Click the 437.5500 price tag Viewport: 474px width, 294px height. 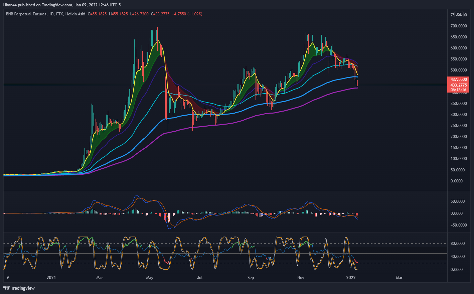coord(458,80)
